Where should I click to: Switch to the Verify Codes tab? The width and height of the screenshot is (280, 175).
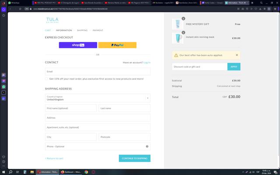pos(212,3)
